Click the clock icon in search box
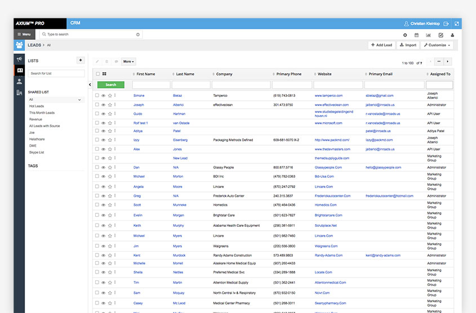The height and width of the screenshot is (313, 476). coord(138,34)
